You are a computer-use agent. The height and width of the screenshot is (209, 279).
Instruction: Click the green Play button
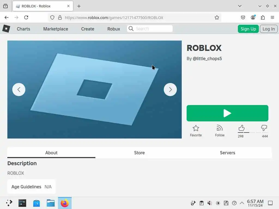228,113
